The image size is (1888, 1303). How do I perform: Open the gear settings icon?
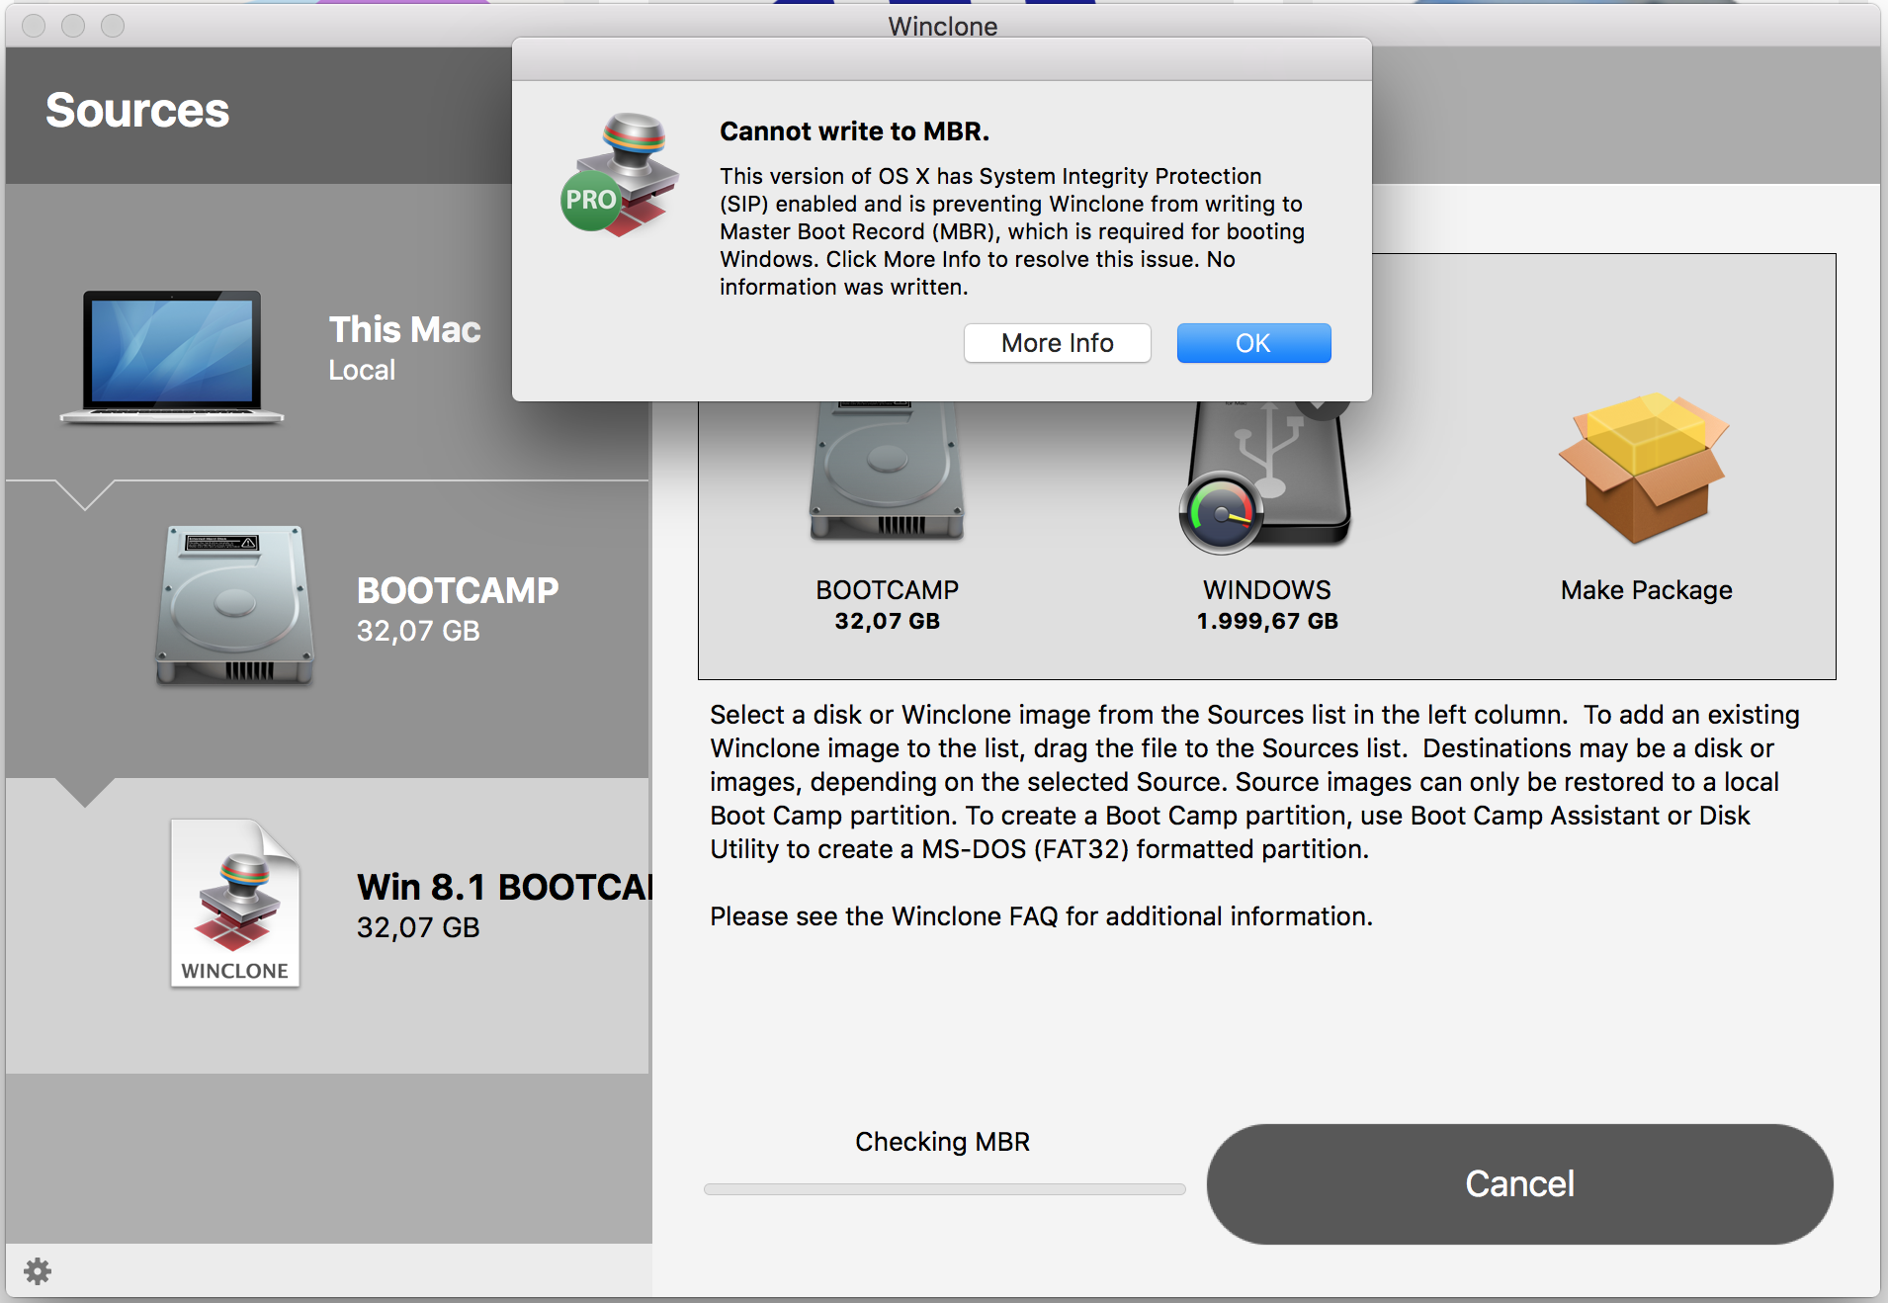click(x=38, y=1270)
